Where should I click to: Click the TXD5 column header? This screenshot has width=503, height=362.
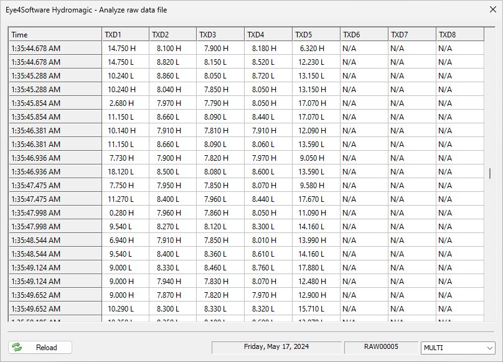(x=316, y=35)
